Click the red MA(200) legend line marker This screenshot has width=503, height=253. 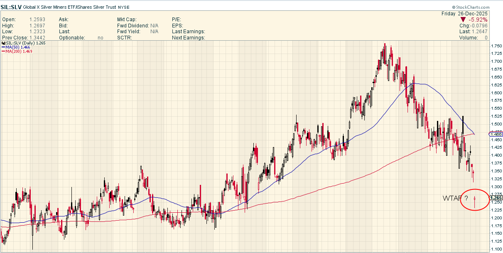click(3, 51)
